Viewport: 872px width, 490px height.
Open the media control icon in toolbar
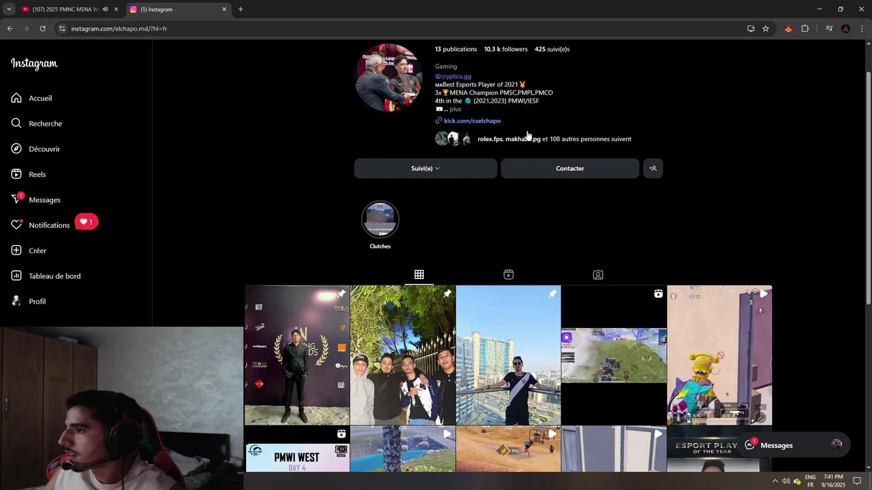click(829, 29)
